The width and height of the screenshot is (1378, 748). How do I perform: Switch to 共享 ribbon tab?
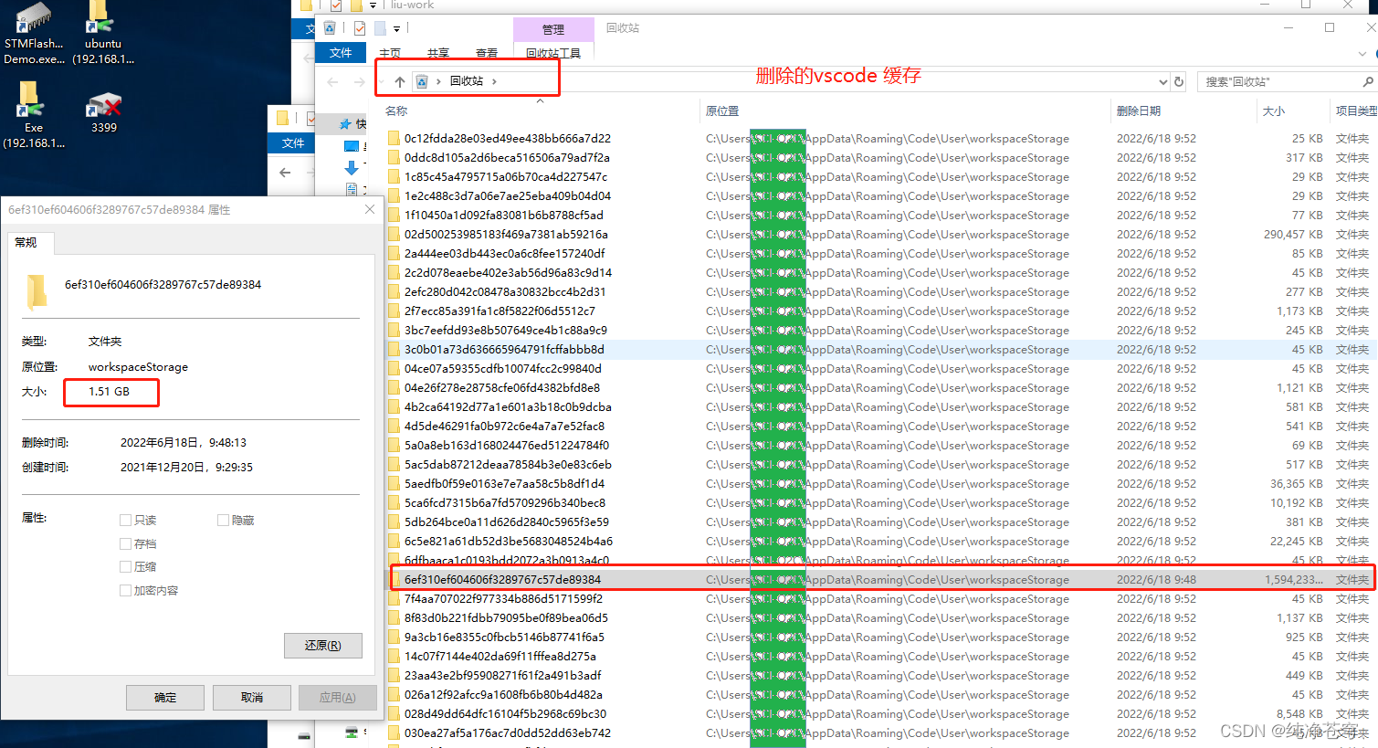(x=438, y=53)
